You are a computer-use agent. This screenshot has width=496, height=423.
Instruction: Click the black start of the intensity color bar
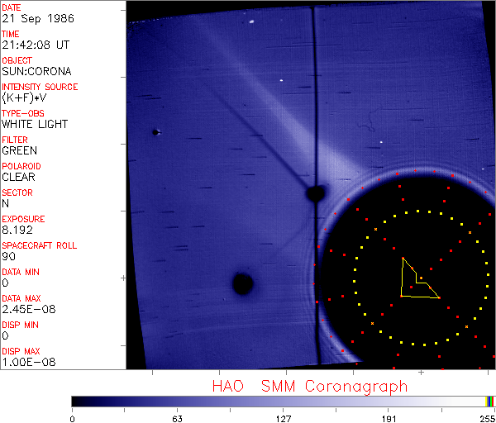click(x=76, y=401)
